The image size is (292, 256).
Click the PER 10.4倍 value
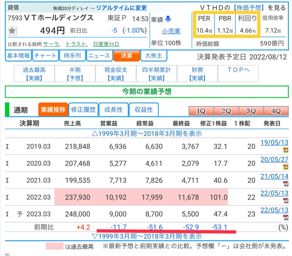coord(204,31)
